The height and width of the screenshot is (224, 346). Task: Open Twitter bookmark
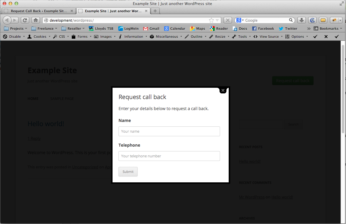coord(288,29)
